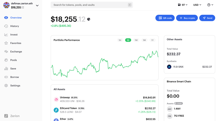Open the Settings gear icon

pyautogui.click(x=6, y=85)
